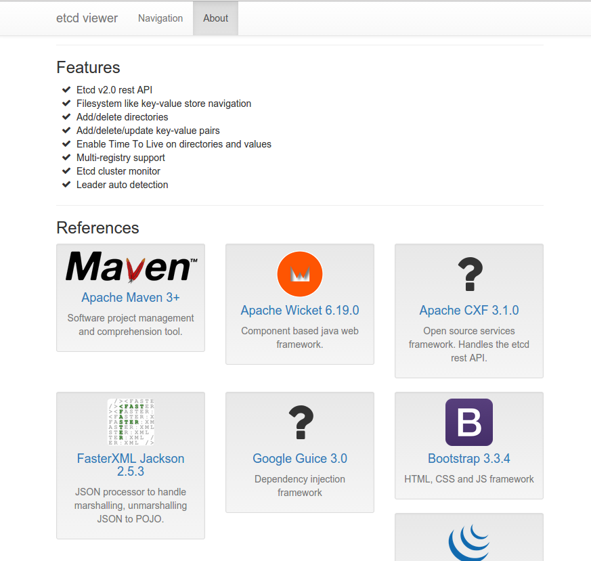591x561 pixels.
Task: Click the Maven logo image
Action: (x=131, y=267)
